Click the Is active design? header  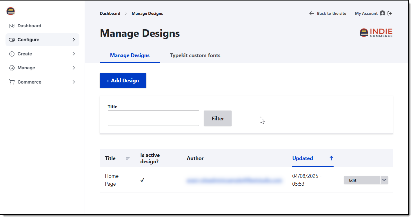150,158
